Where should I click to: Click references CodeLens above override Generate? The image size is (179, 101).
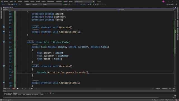point(35,64)
